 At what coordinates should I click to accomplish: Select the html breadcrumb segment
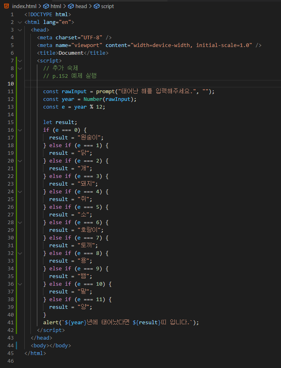[x=56, y=6]
